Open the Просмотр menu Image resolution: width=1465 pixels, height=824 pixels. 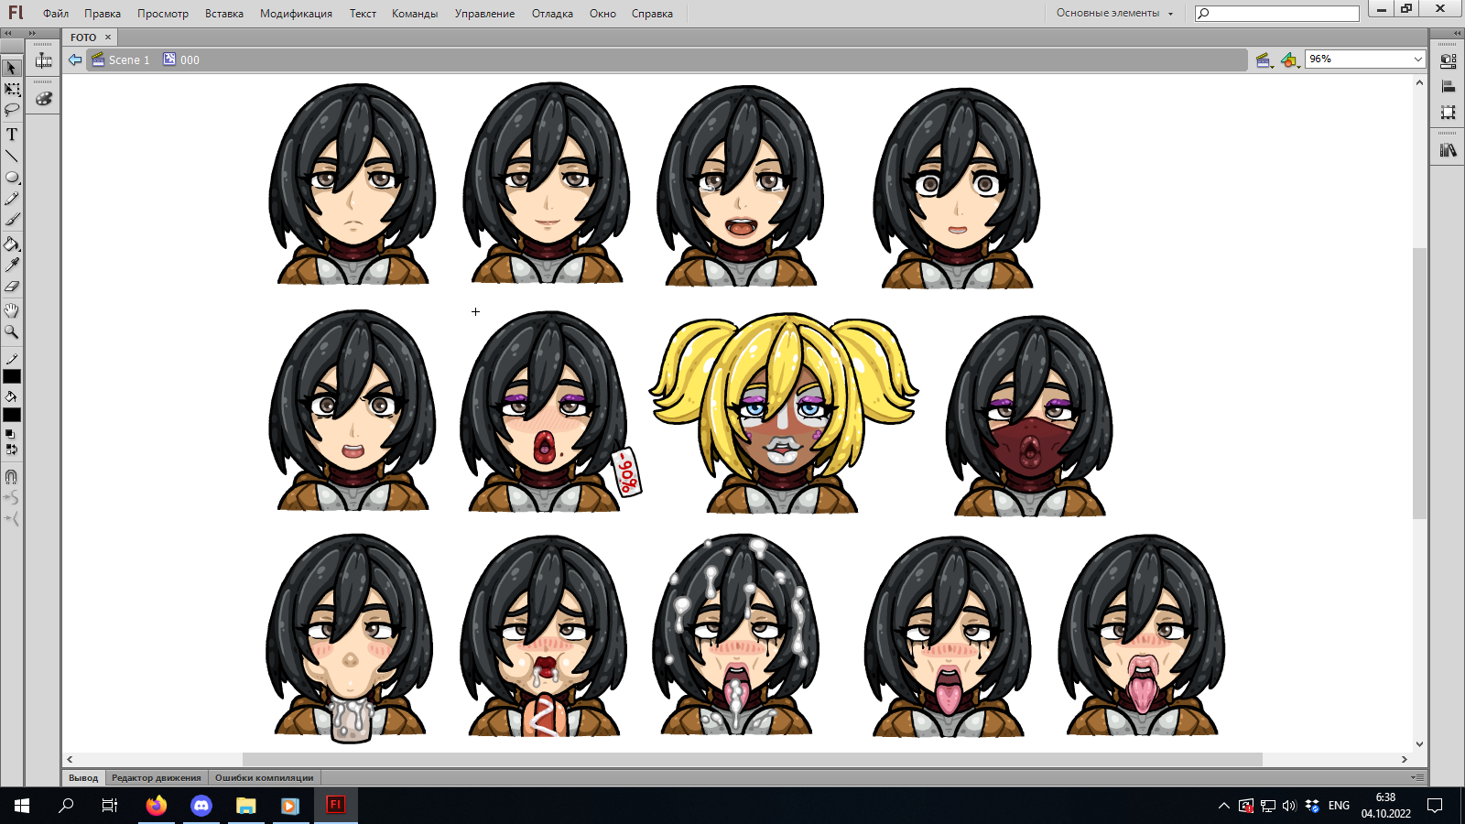coord(163,14)
